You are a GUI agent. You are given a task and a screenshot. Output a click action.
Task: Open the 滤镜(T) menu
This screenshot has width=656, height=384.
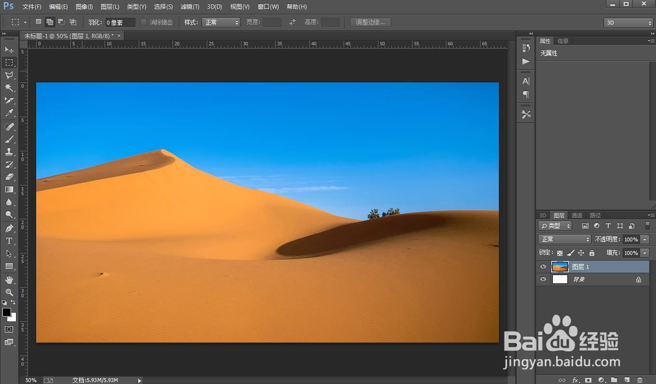pyautogui.click(x=190, y=7)
